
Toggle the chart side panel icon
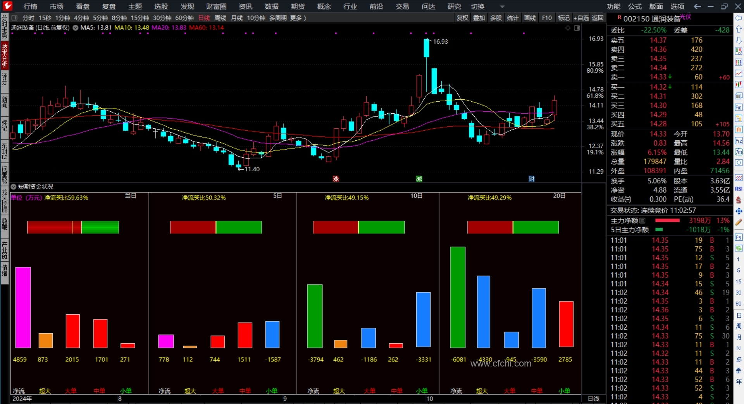pyautogui.click(x=577, y=28)
